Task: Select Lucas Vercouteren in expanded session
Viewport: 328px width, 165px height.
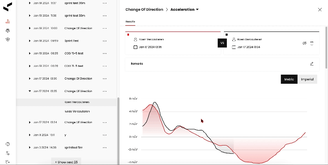Action: [x=77, y=111]
